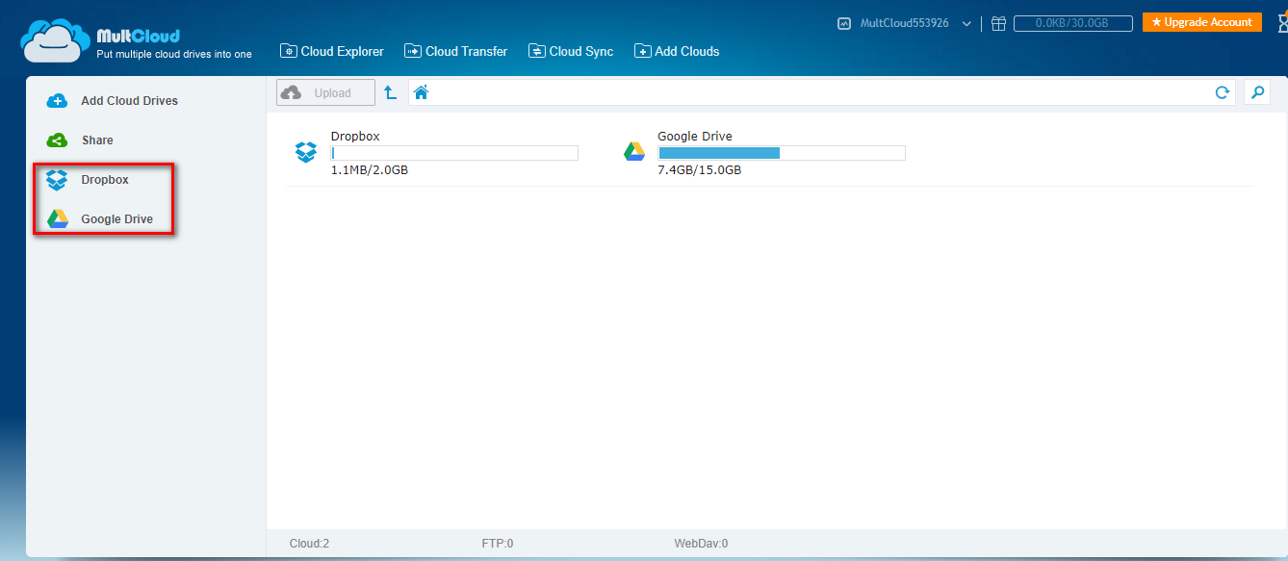Viewport: 1288px width, 561px height.
Task: Click the WebDav:0 status entry
Action: [x=701, y=544]
